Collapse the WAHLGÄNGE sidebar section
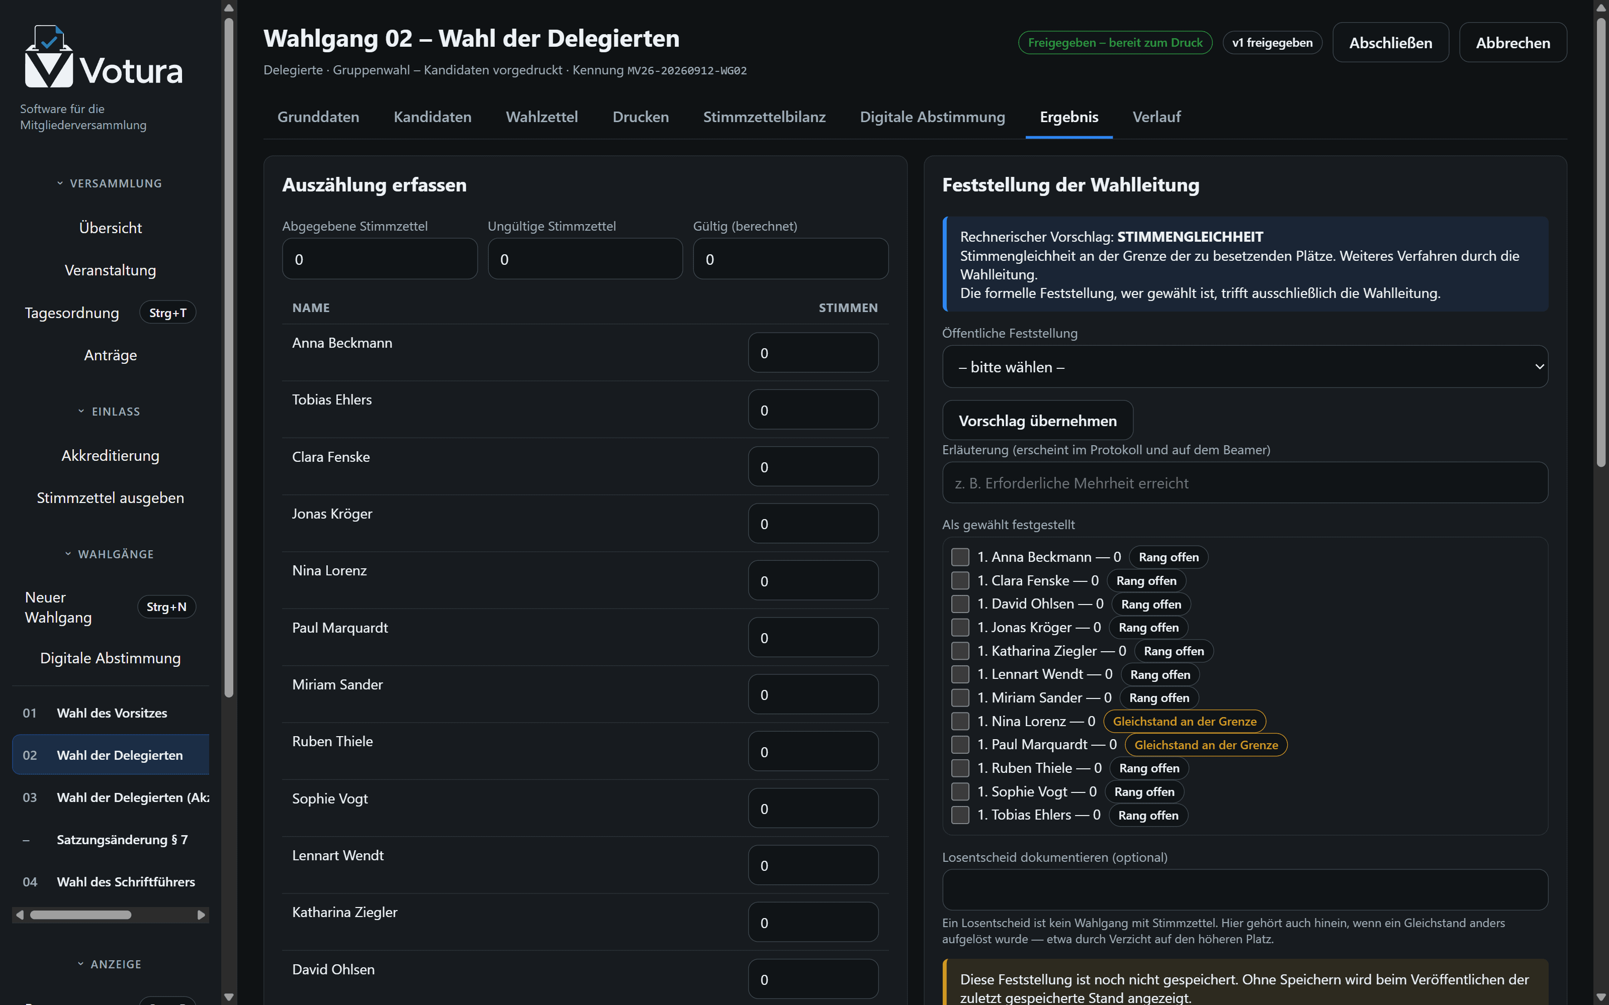The width and height of the screenshot is (1609, 1005). 110,554
